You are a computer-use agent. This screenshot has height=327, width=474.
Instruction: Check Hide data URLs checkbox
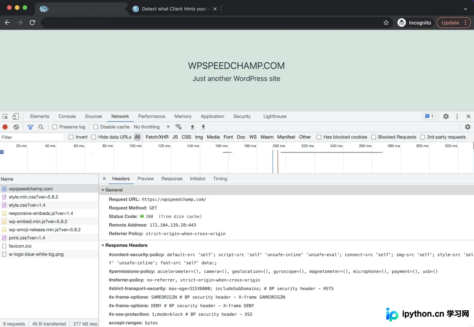coord(94,137)
